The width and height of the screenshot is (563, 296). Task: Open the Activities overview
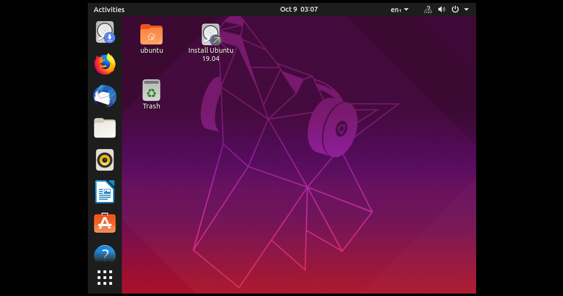(109, 9)
